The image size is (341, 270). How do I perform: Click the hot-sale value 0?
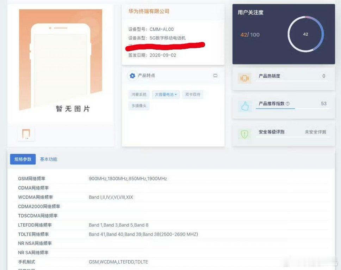tap(324, 76)
